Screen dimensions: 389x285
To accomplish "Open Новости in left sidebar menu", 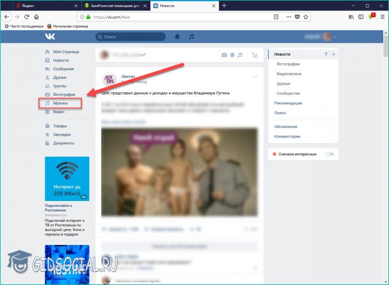I will 57,60.
